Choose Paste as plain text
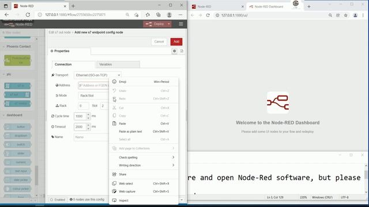Screen dimensions: 369x207 [144, 132]
